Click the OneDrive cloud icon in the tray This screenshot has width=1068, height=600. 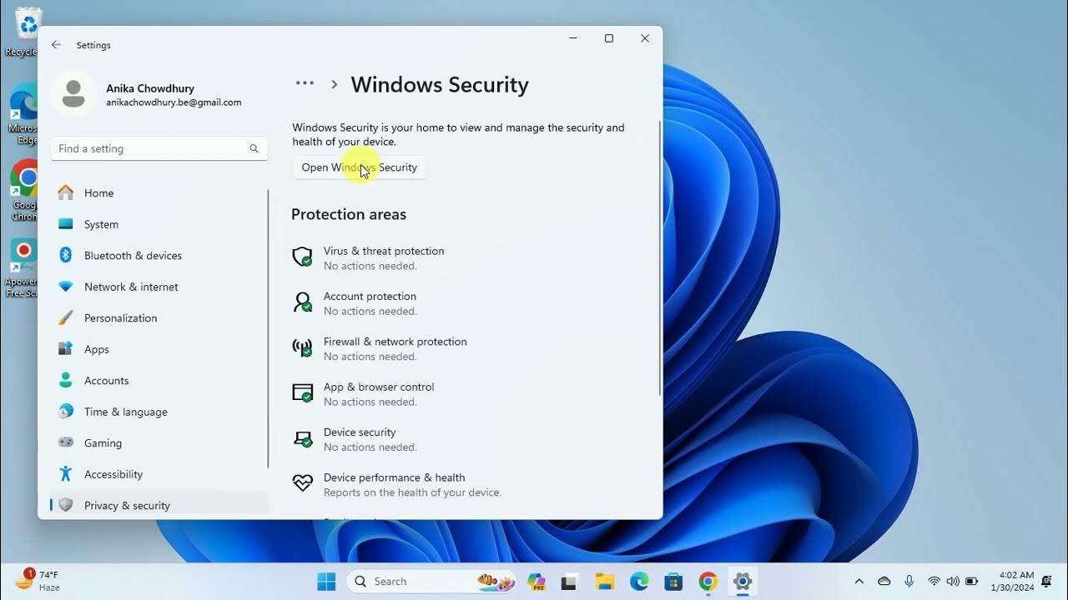pos(884,581)
